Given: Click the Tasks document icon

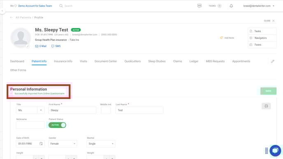Looking at the screenshot, I should (x=251, y=31).
